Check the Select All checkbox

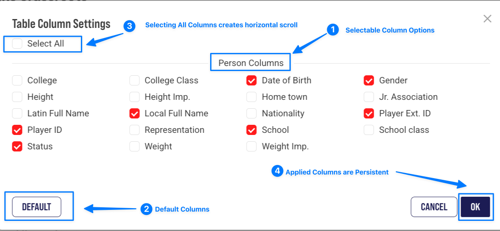click(17, 44)
